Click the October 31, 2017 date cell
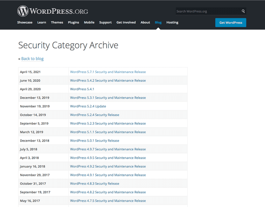Screen dimensions: 265x207 coord(44,184)
